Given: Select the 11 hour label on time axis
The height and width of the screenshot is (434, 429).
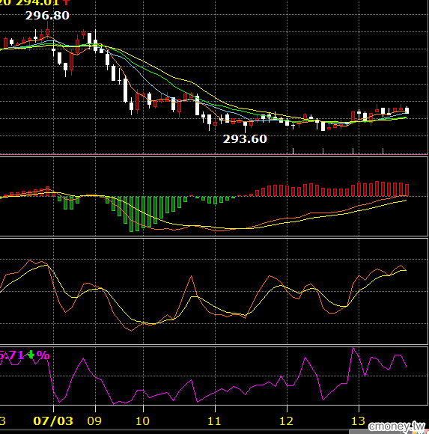Looking at the screenshot, I should pyautogui.click(x=214, y=421).
